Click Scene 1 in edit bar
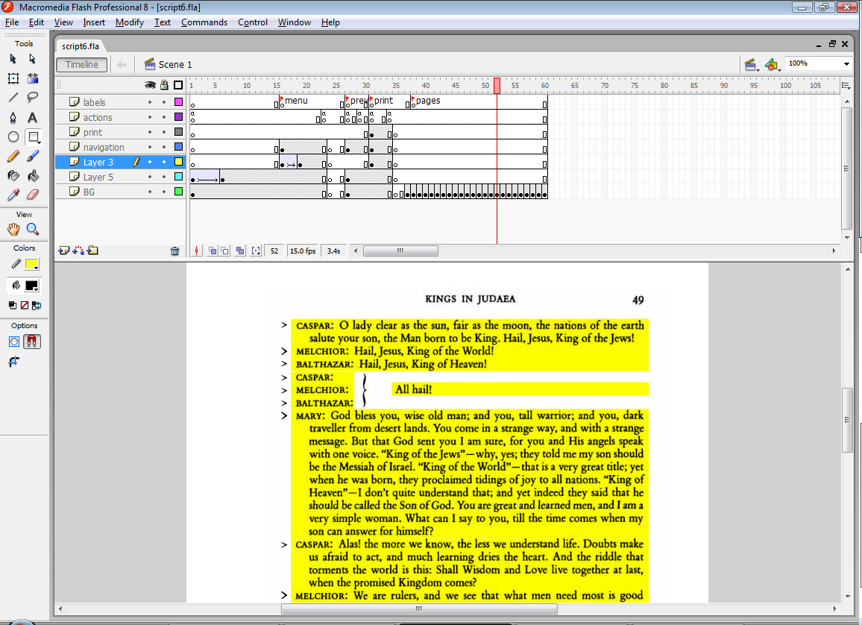 [169, 65]
